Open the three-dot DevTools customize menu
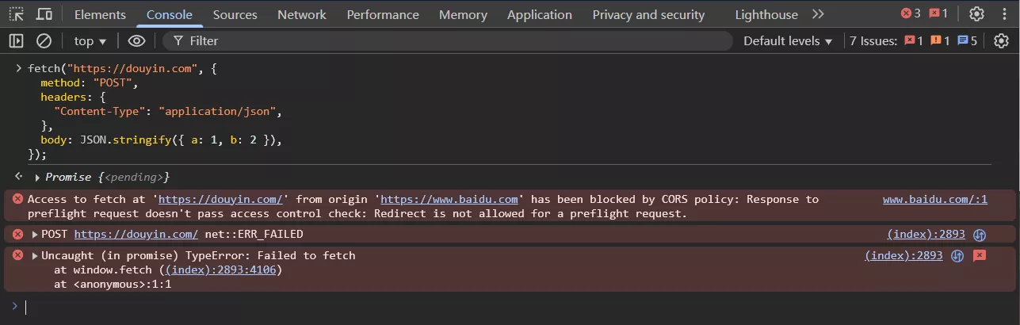The image size is (1020, 325). pyautogui.click(x=1004, y=14)
